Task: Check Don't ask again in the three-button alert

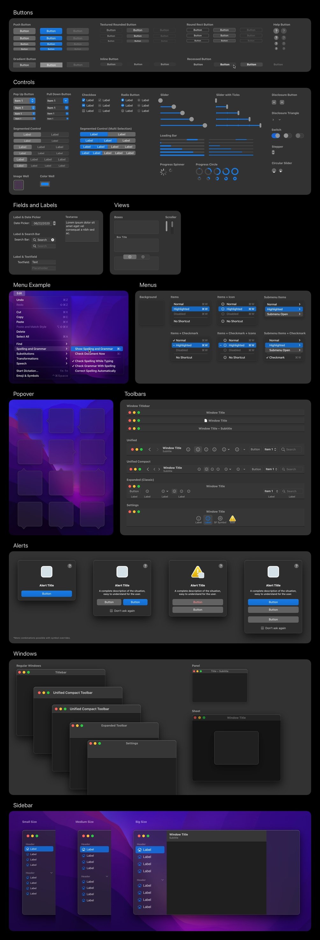Action: click(x=262, y=628)
